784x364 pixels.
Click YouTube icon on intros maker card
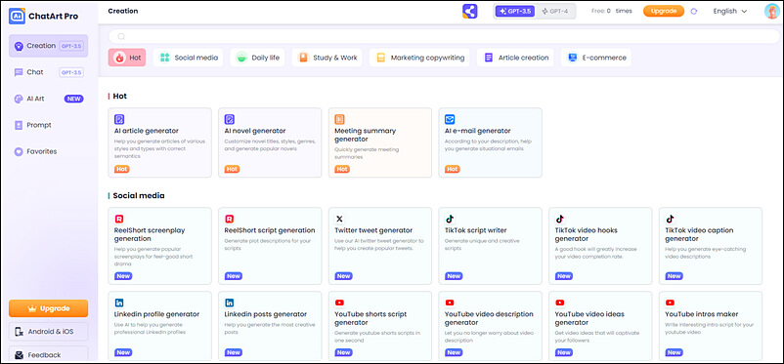[x=670, y=303]
